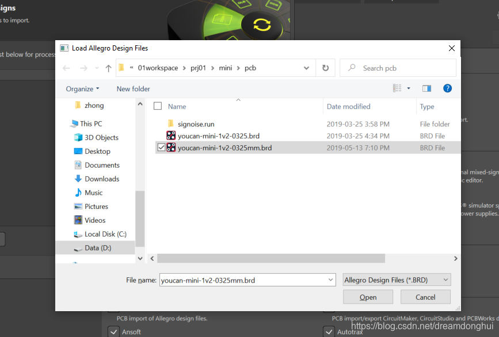Sort by Type column

pos(426,107)
